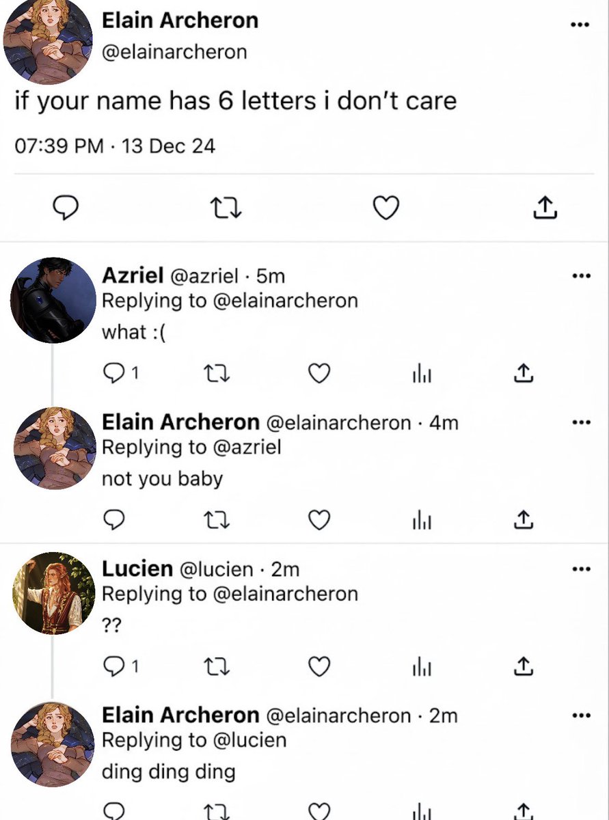Viewport: 609px width, 820px height.
Task: Open more options on Azriel's reply
Action: click(x=580, y=277)
